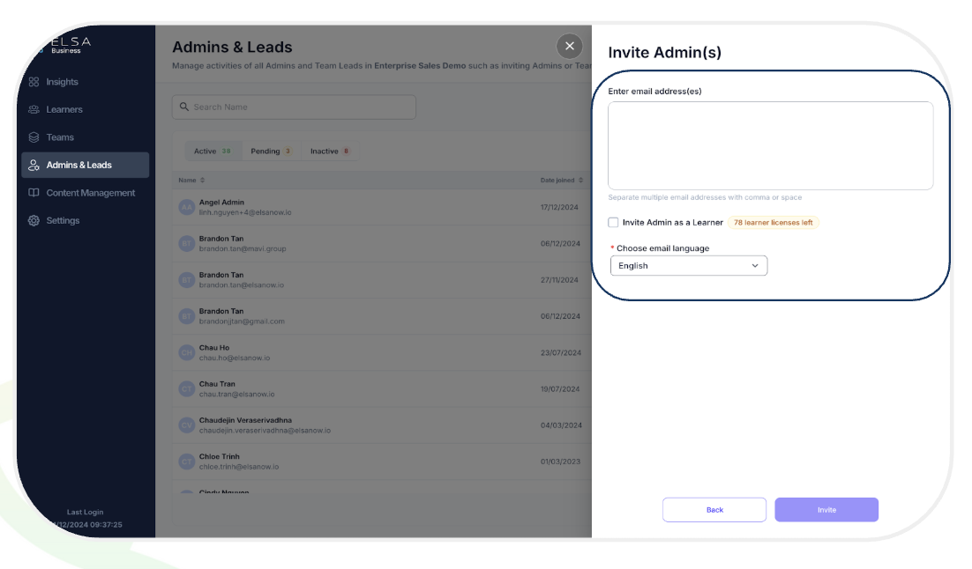
Task: Select the Angel Admin row avatar
Action: click(187, 207)
